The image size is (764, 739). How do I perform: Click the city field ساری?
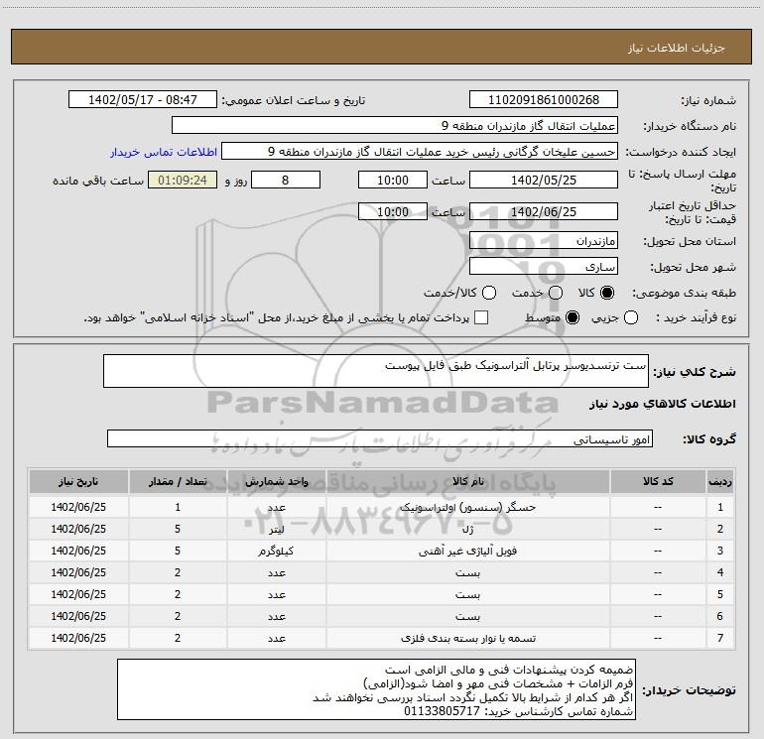[x=544, y=267]
